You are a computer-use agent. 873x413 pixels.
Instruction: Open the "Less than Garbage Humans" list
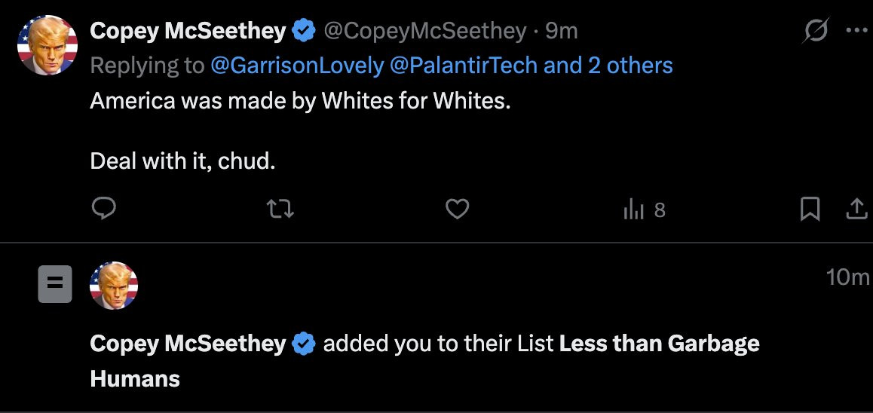660,344
